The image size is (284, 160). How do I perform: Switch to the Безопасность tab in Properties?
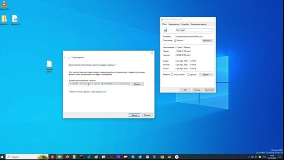pos(174,24)
